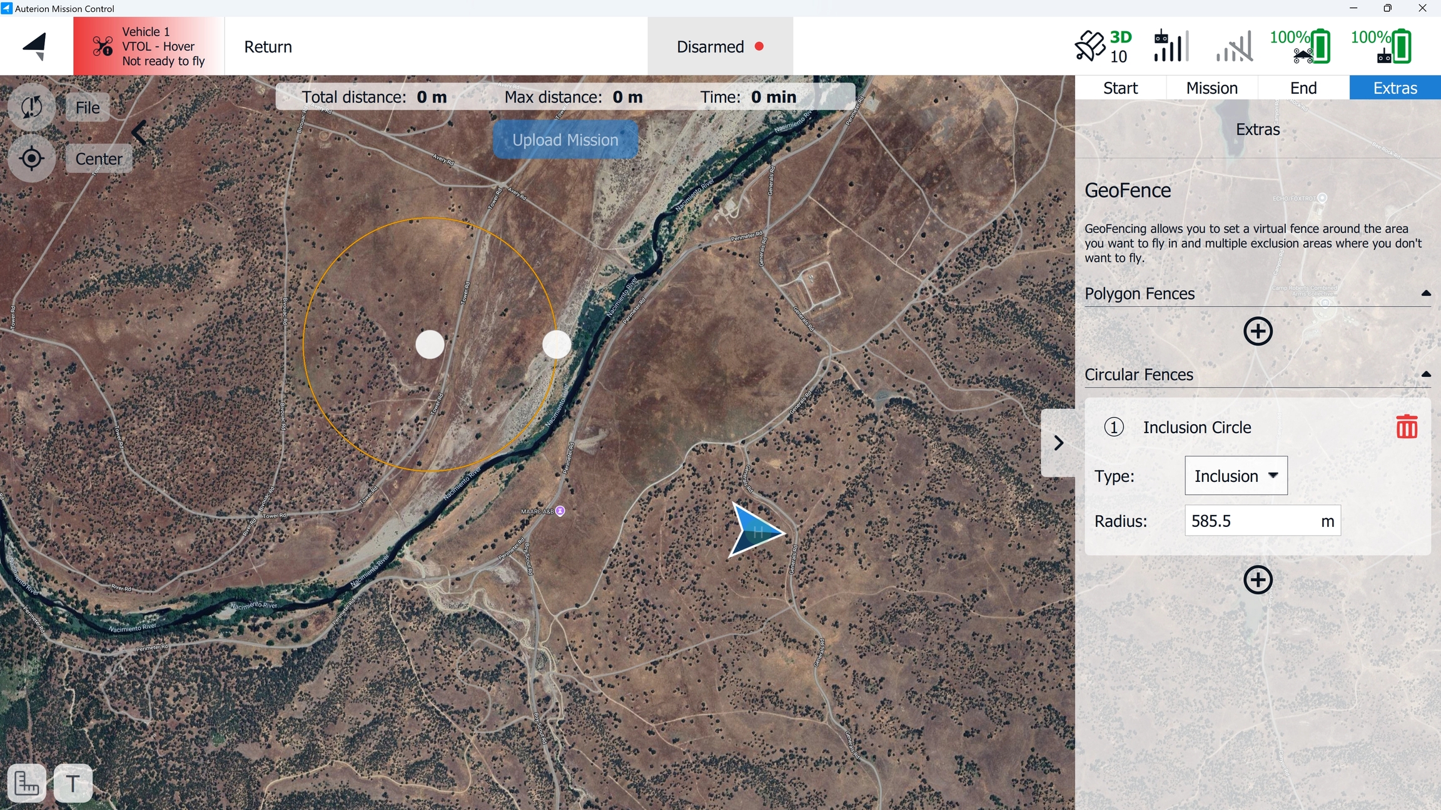This screenshot has height=810, width=1441.
Task: Switch to the Start tab
Action: click(x=1120, y=88)
